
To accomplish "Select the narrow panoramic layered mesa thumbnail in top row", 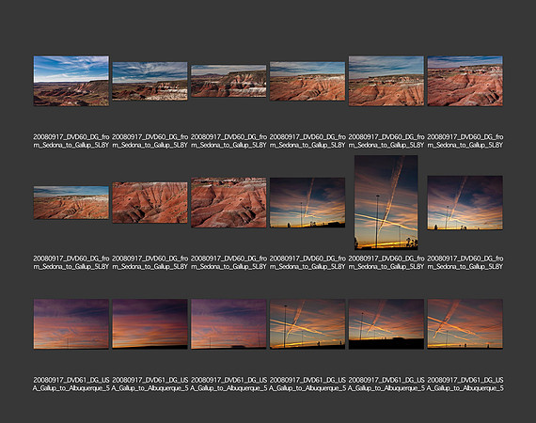I will point(229,81).
